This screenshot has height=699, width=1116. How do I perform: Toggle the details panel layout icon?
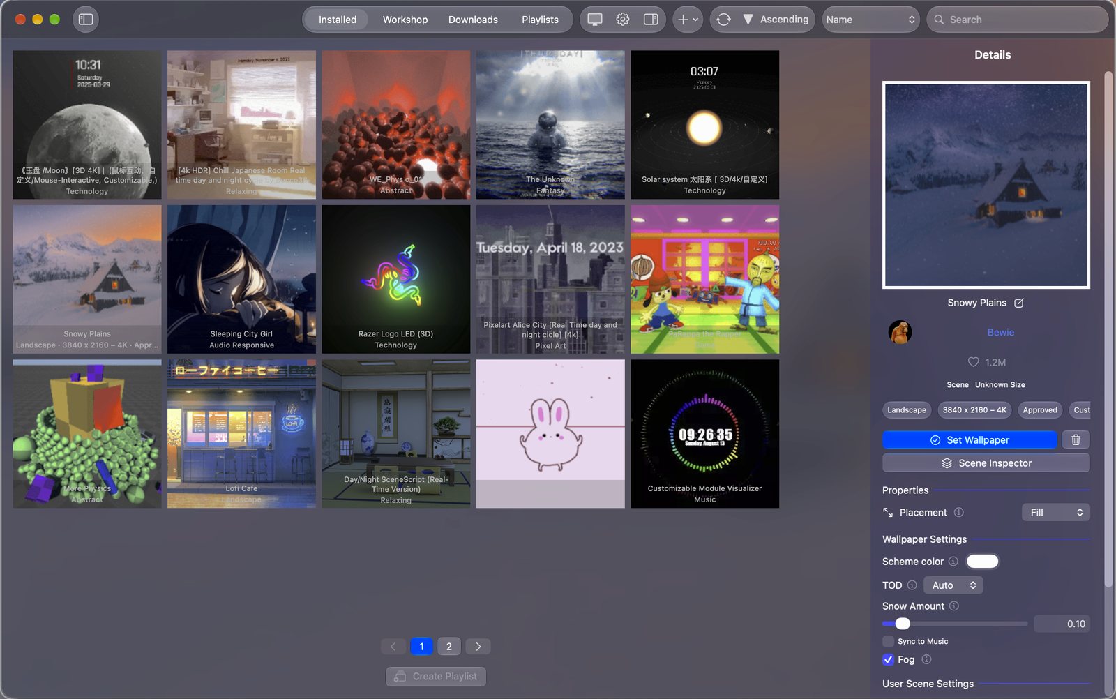(651, 20)
